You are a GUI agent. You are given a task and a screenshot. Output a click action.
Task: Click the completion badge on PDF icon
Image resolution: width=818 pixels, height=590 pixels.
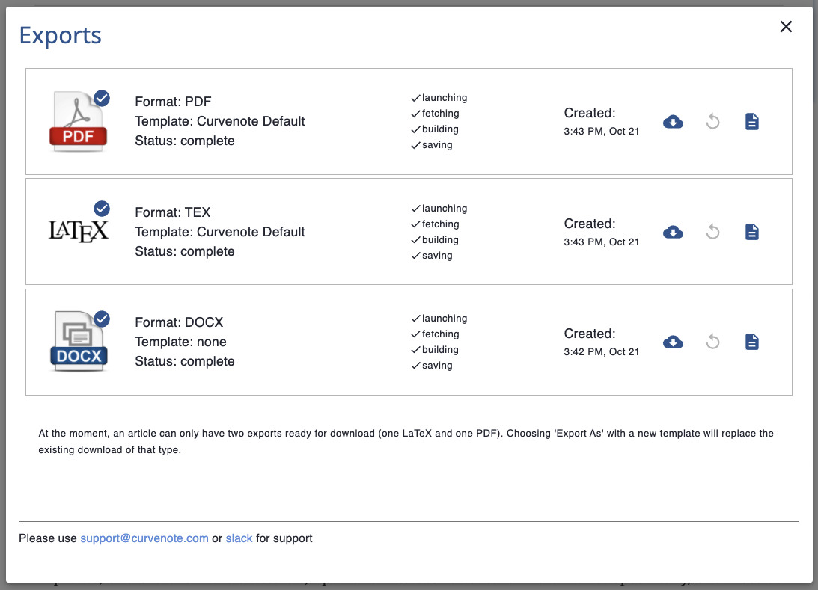tap(102, 98)
